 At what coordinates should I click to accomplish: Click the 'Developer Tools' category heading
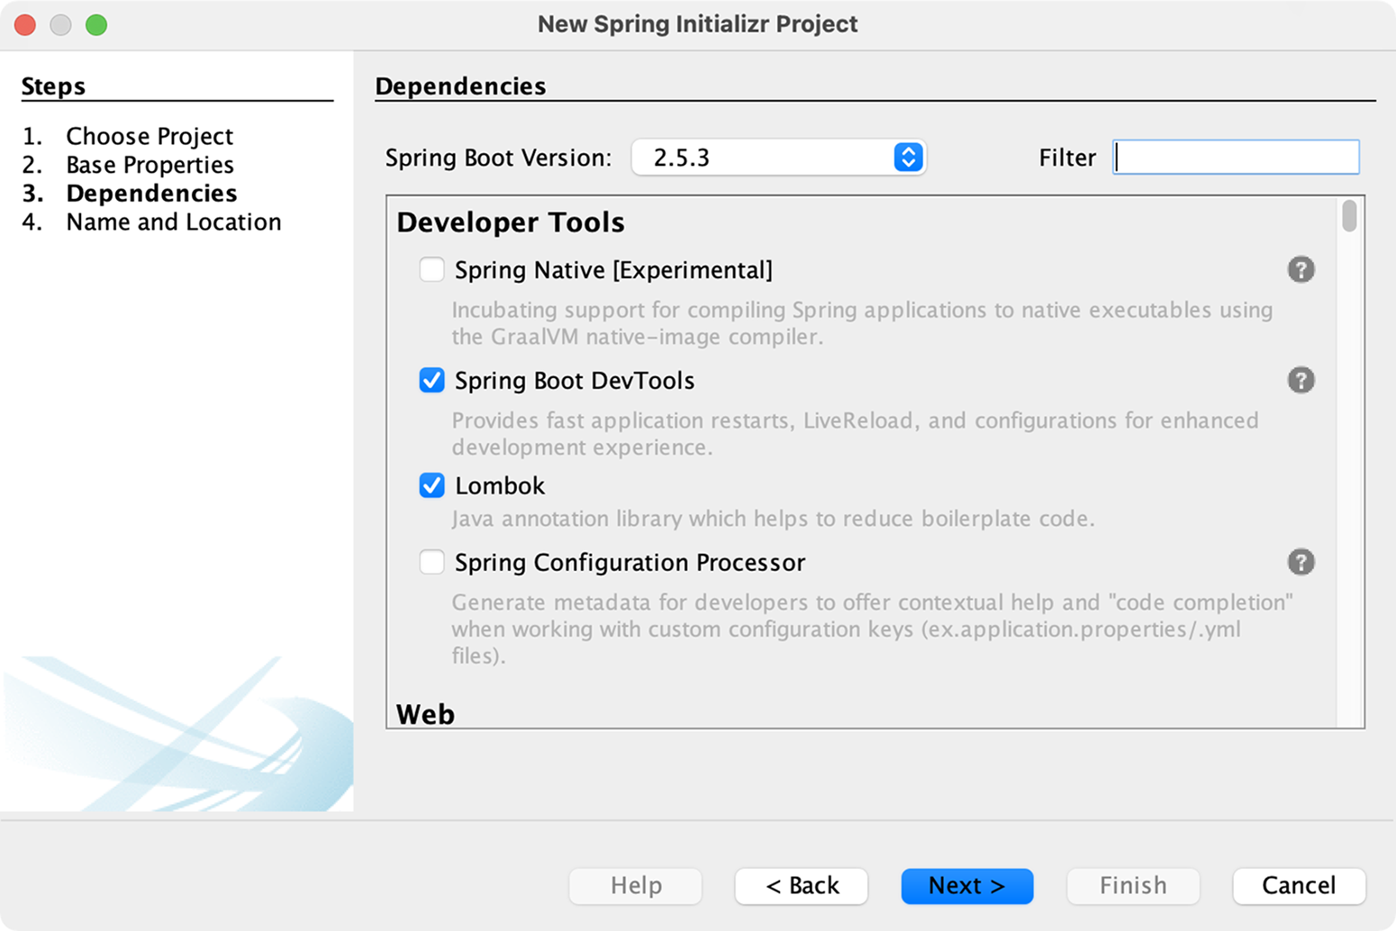[x=511, y=222]
